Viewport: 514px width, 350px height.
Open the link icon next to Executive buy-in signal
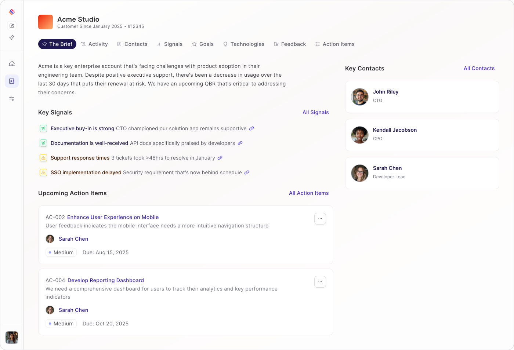pos(251,128)
